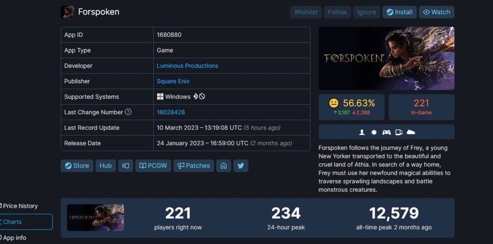The image size is (493, 244).
Task: Click the App Type value Game
Action: pos(165,50)
